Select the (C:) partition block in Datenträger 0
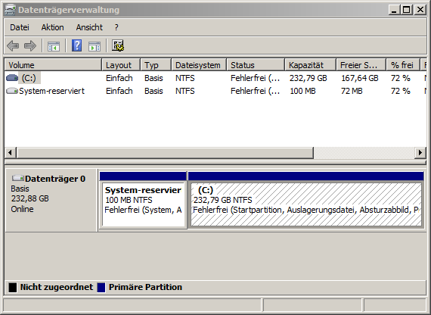This screenshot has height=315, width=431. point(306,204)
